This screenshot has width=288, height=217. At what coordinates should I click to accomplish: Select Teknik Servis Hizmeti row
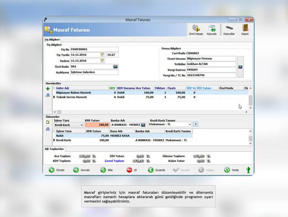[x=150, y=97]
